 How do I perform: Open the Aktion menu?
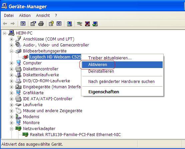pyautogui.click(x=25, y=16)
